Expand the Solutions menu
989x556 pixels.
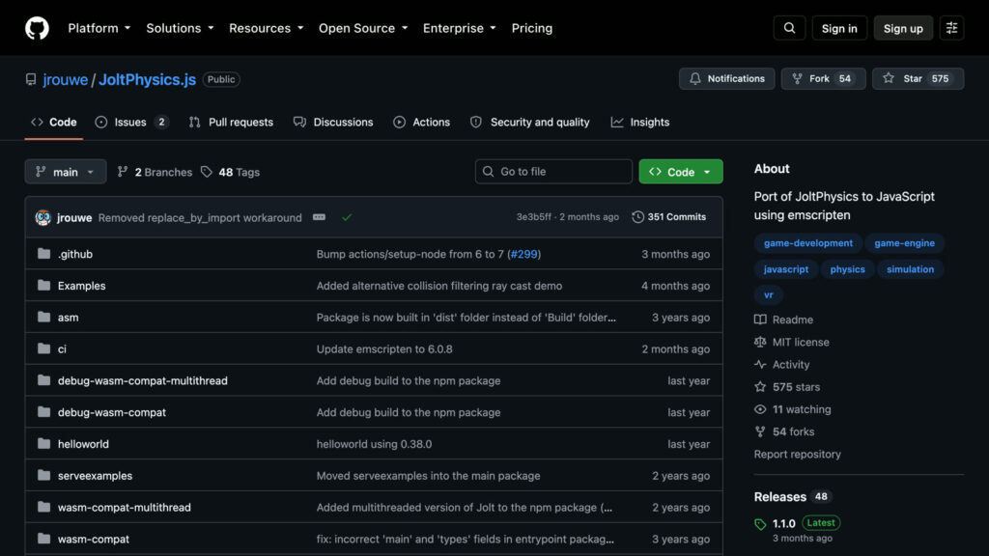(x=180, y=28)
